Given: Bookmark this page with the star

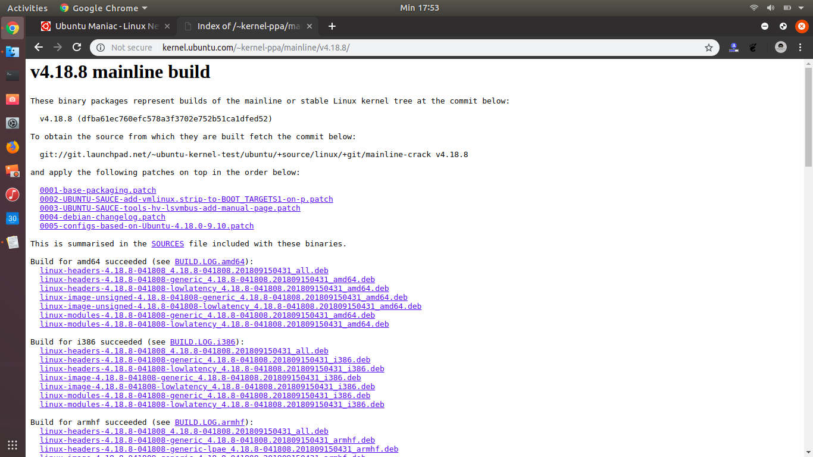Looking at the screenshot, I should (709, 48).
